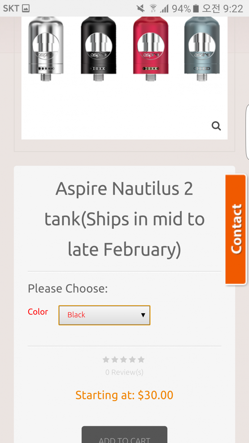
Task: Tap the red Nautilus 2 tank image
Action: [151, 48]
